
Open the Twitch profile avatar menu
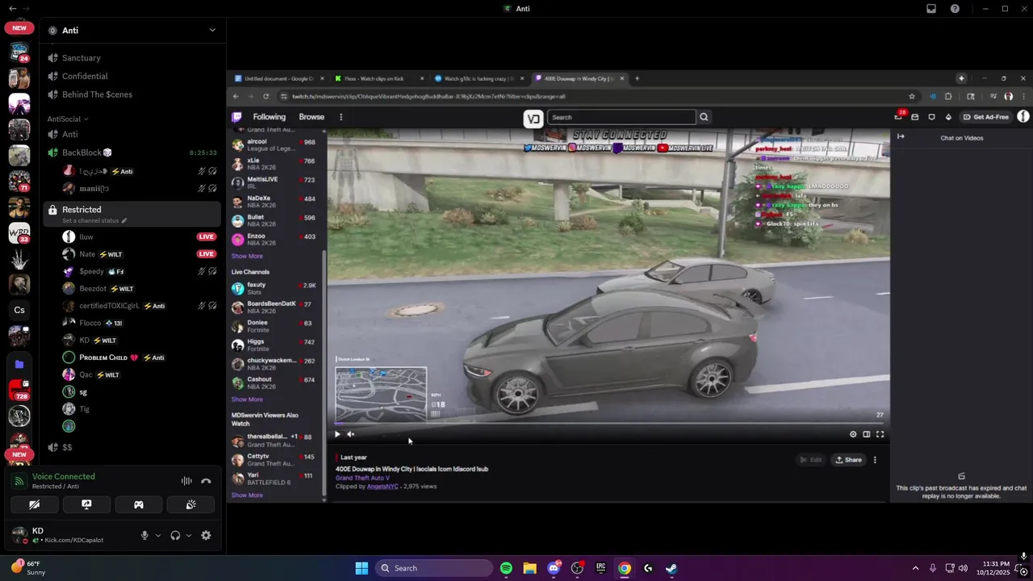(x=1023, y=117)
